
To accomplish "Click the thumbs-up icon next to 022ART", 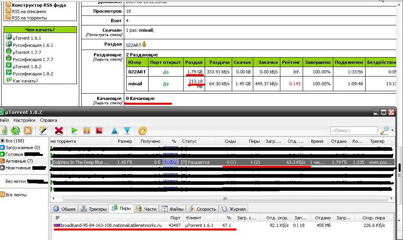I will coord(144,44).
